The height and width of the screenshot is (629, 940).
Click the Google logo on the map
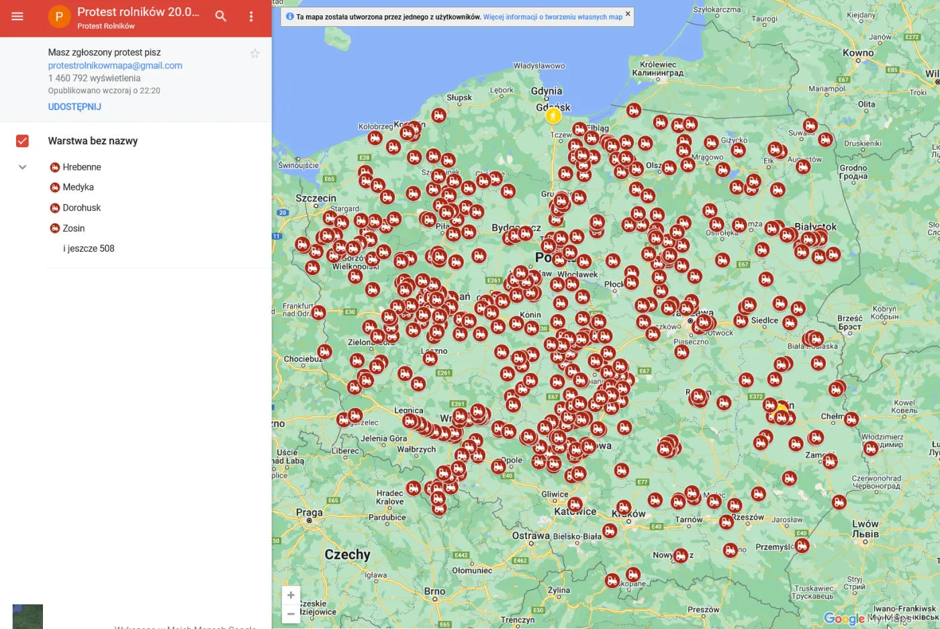pos(845,618)
